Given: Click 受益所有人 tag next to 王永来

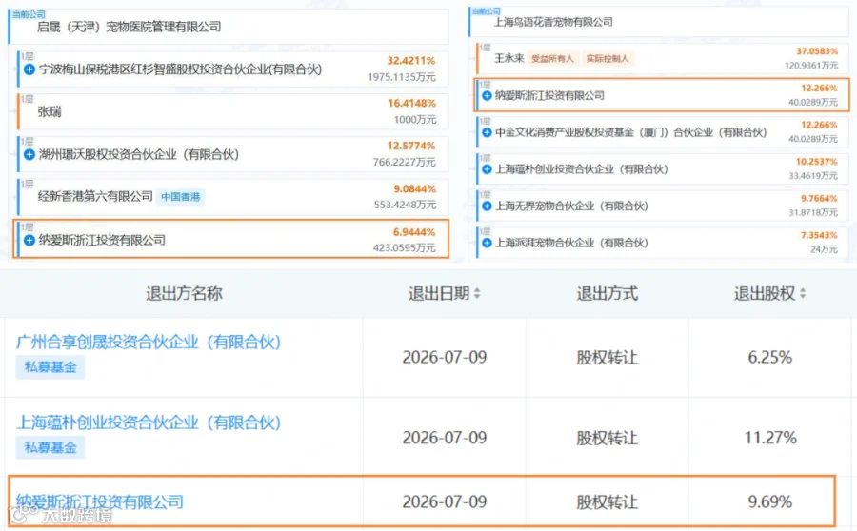Looking at the screenshot, I should (552, 58).
